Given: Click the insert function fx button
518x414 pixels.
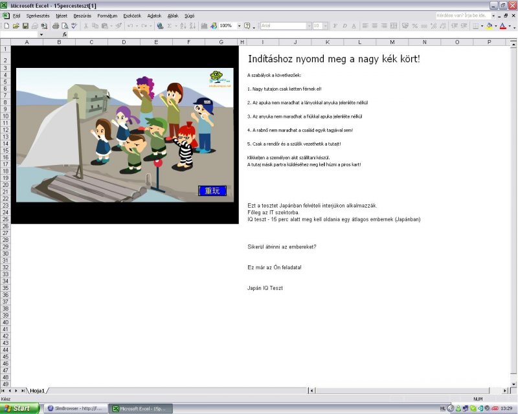Looking at the screenshot, I should pos(65,34).
